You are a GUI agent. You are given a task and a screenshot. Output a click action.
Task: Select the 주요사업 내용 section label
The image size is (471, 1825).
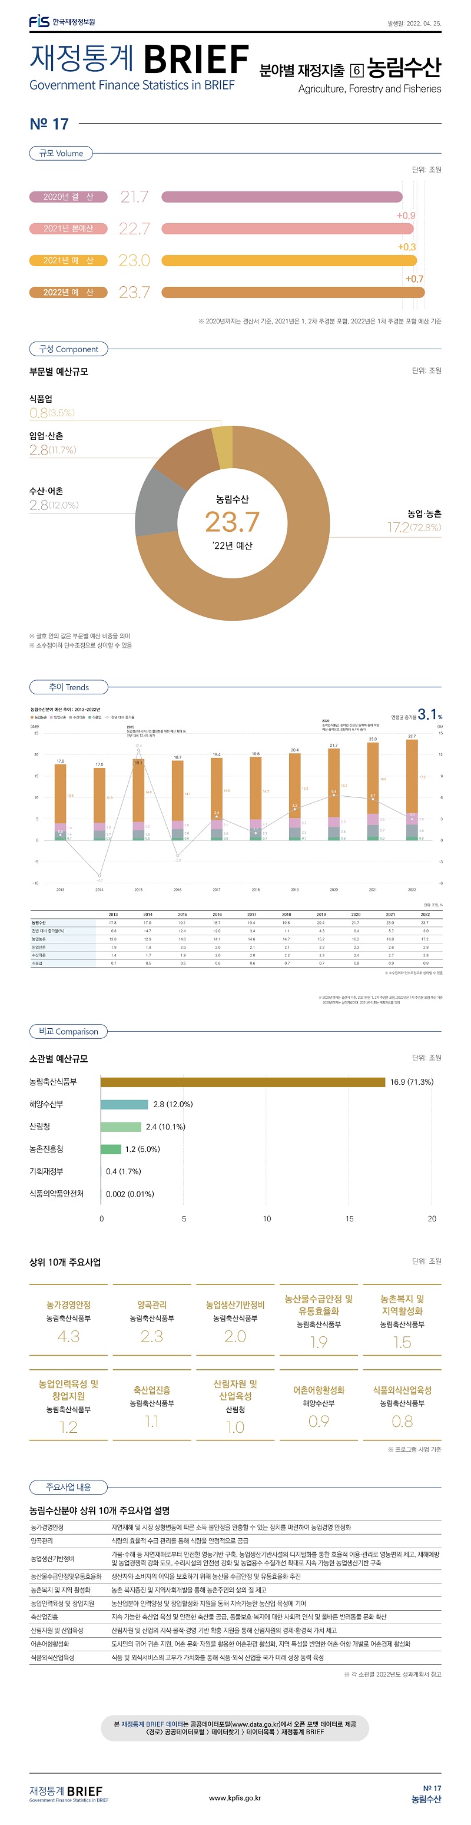tap(69, 1487)
